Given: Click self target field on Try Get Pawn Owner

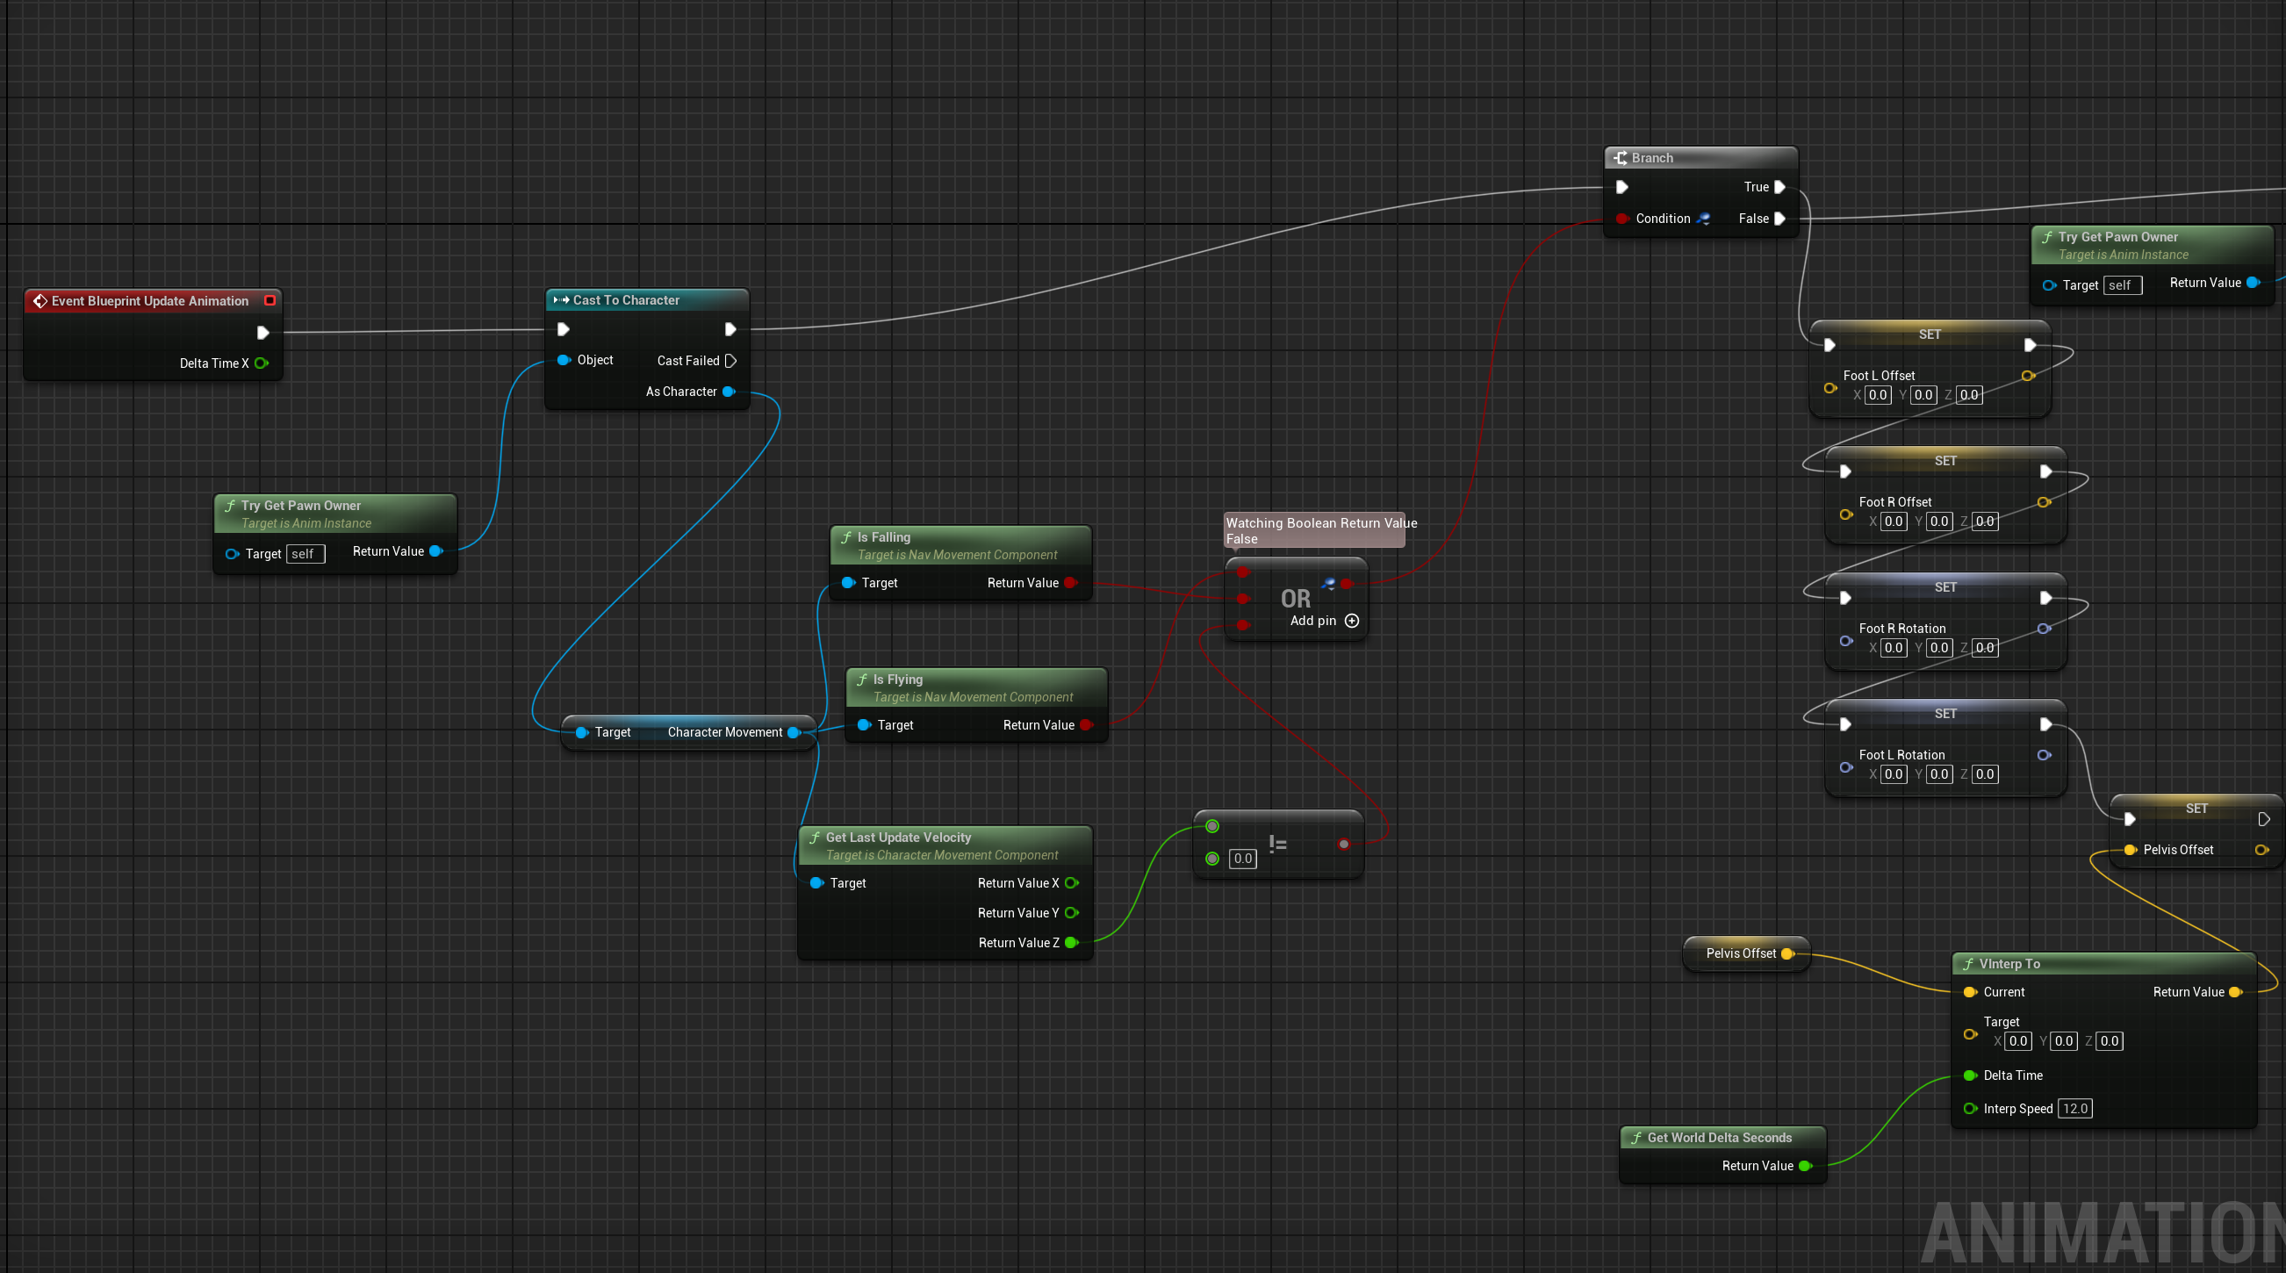Looking at the screenshot, I should [x=306, y=554].
